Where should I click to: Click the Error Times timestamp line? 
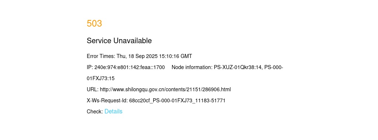tap(139, 56)
